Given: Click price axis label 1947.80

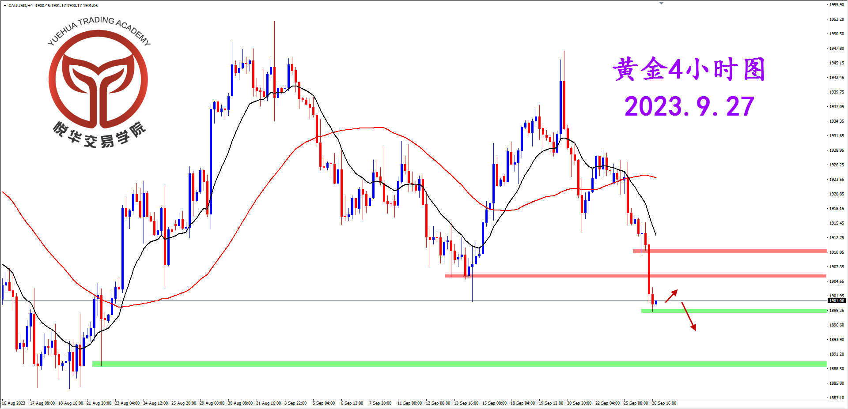Looking at the screenshot, I should pos(837,49).
